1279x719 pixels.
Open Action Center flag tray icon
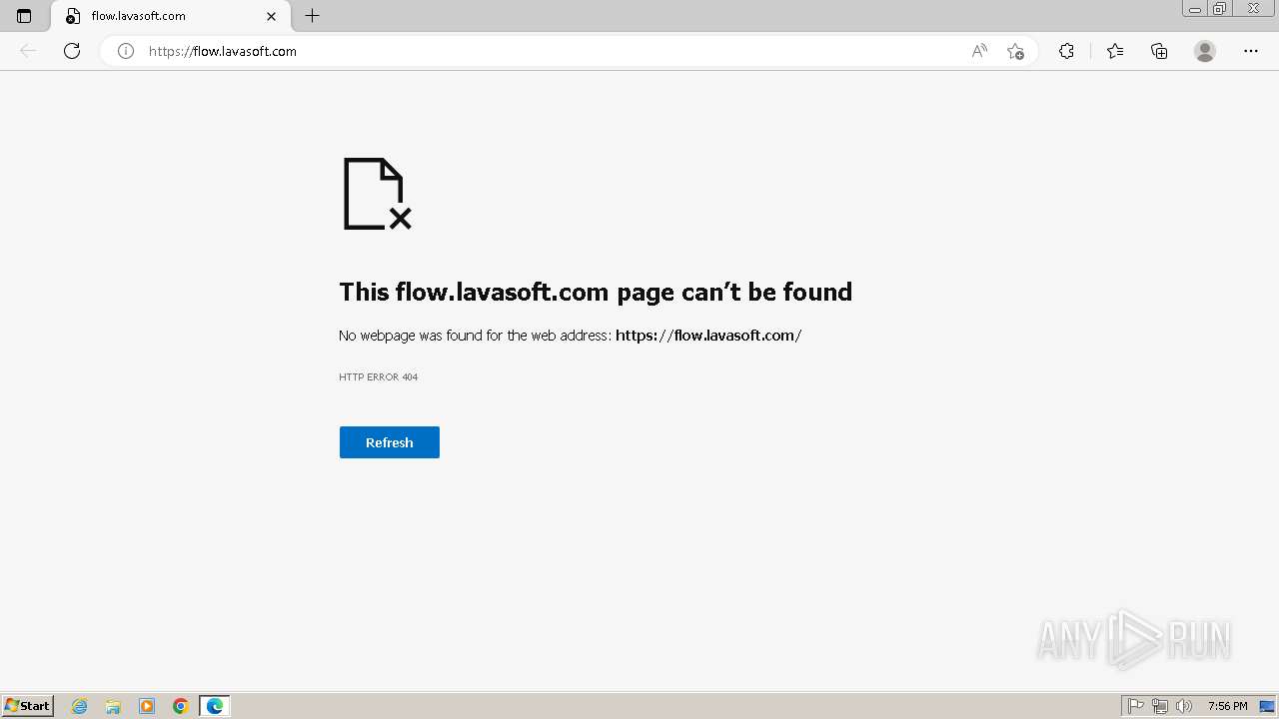click(1136, 706)
